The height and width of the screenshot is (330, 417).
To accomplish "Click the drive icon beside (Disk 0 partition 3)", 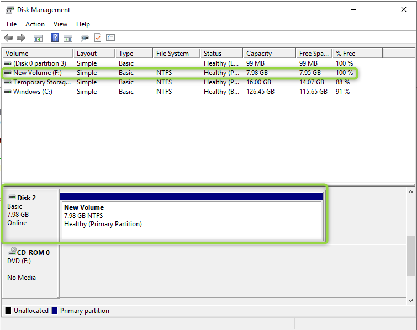I will (8, 63).
